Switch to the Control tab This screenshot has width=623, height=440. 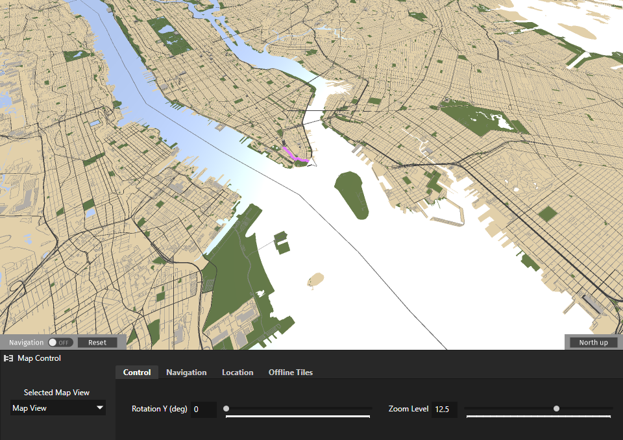click(x=137, y=373)
